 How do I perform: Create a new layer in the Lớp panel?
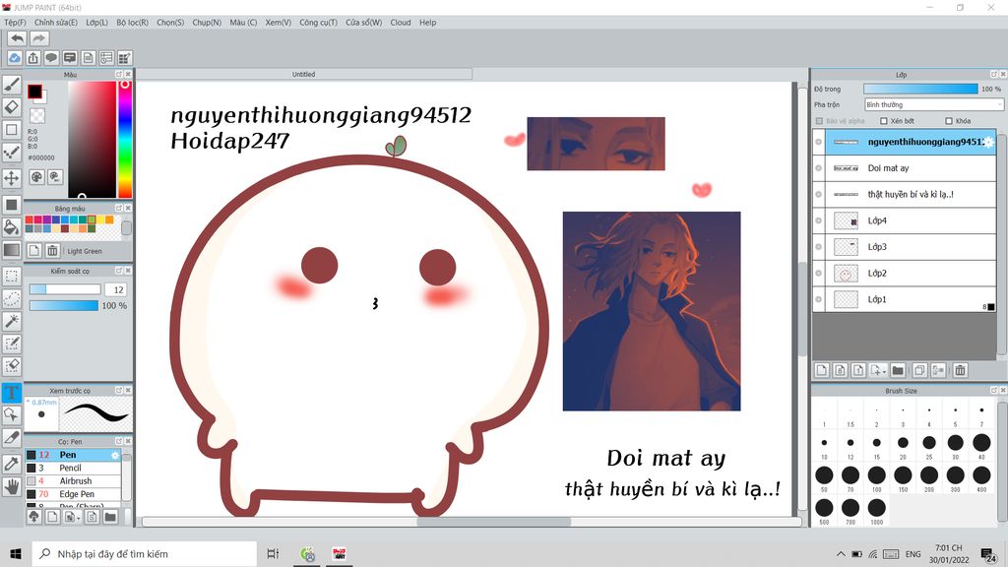[824, 370]
